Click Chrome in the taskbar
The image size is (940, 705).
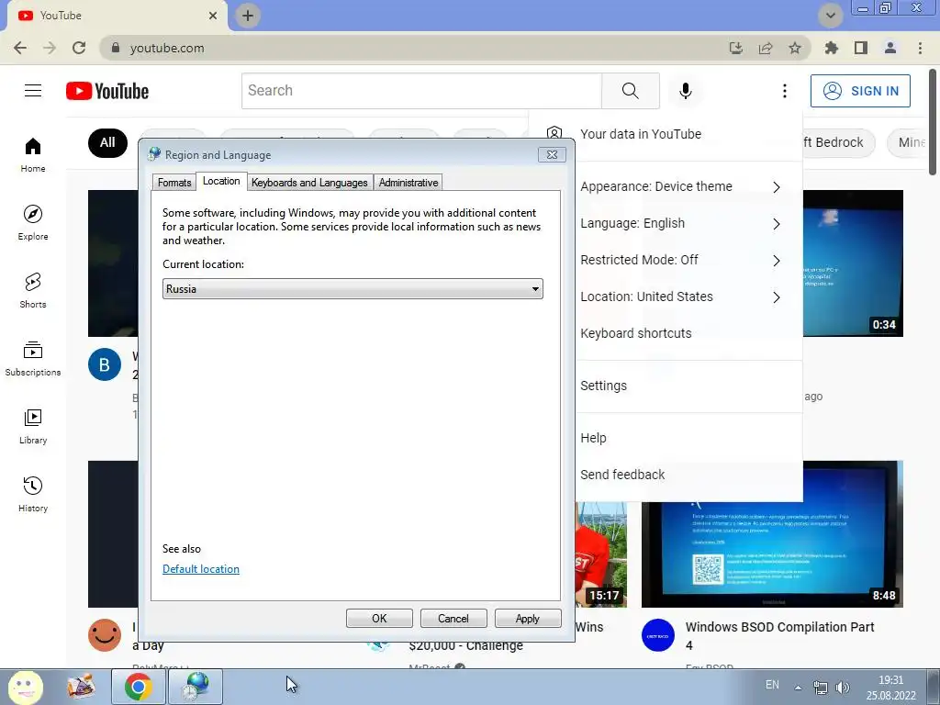pos(138,687)
